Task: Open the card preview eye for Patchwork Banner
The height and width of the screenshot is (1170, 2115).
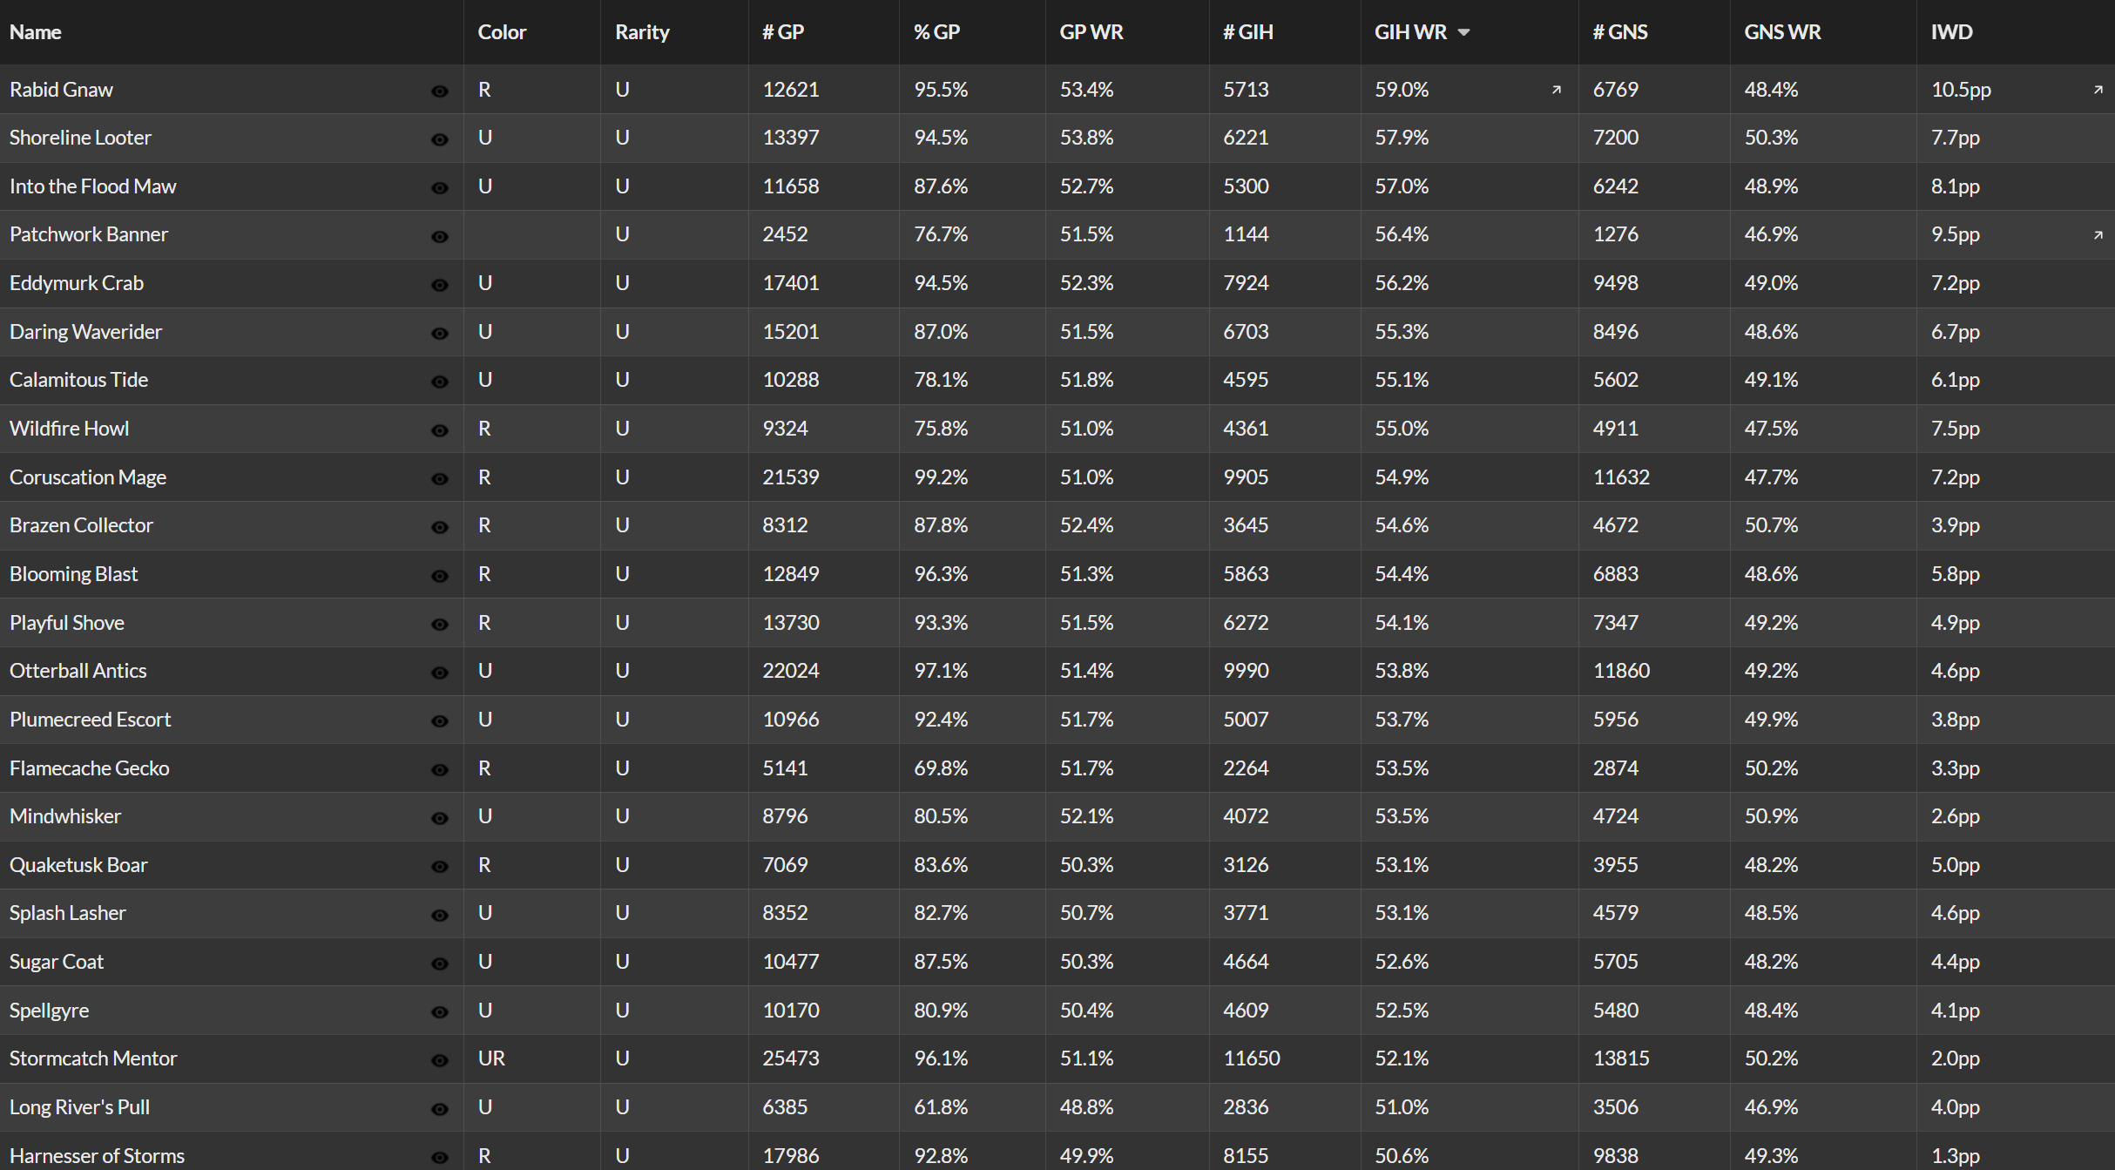Action: pyautogui.click(x=440, y=236)
